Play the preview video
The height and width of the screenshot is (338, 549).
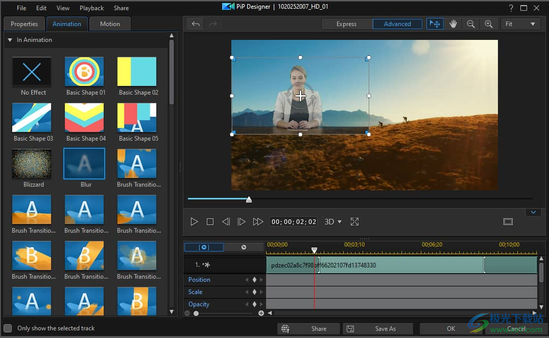[x=195, y=221]
